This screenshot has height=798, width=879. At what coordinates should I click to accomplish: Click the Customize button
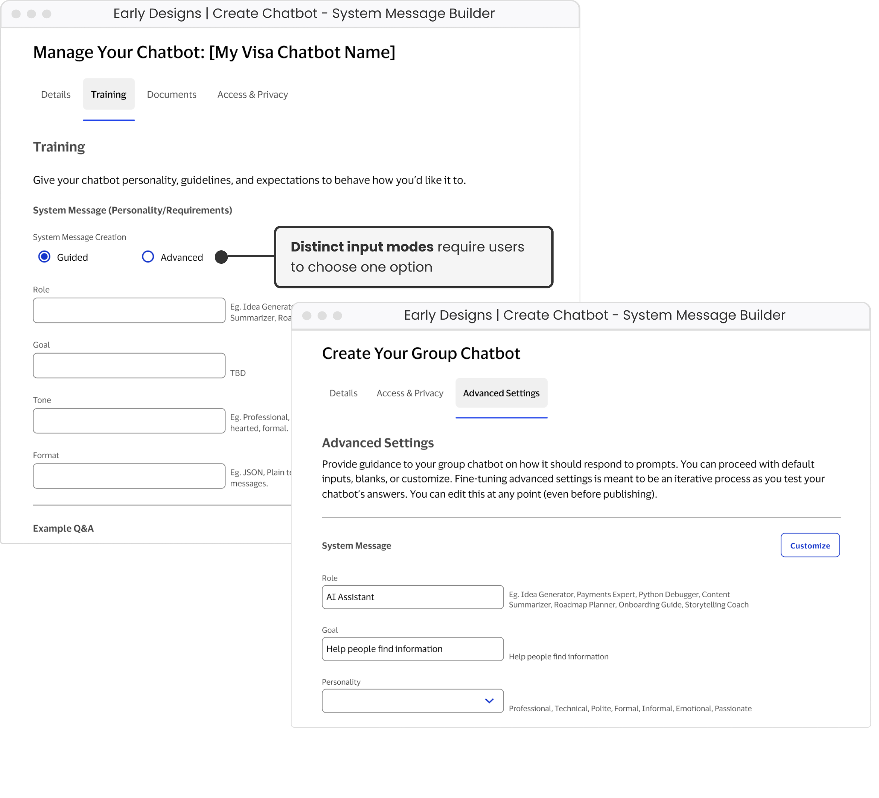pos(810,545)
